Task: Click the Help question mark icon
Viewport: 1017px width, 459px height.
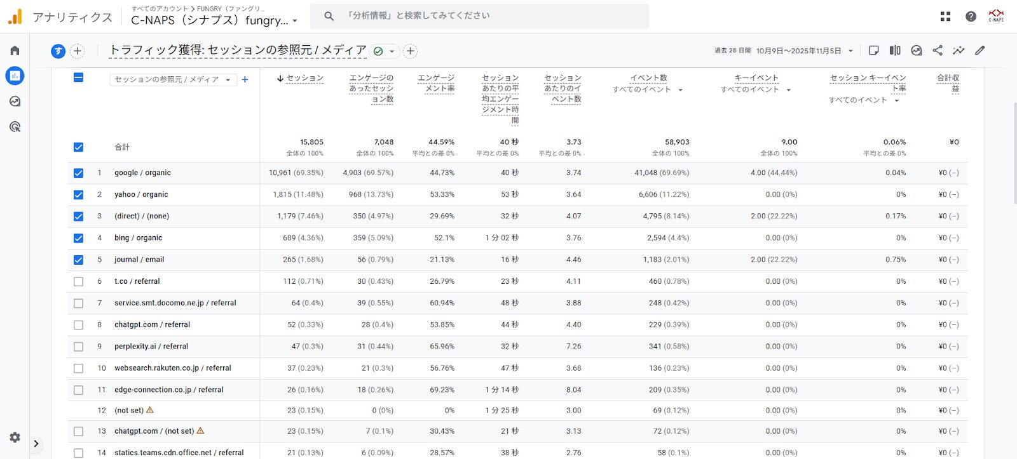Action: (971, 17)
